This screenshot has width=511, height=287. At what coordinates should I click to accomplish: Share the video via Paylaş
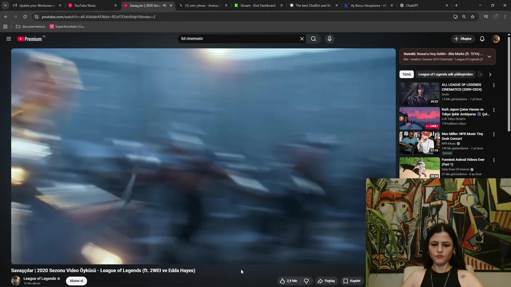[326, 281]
